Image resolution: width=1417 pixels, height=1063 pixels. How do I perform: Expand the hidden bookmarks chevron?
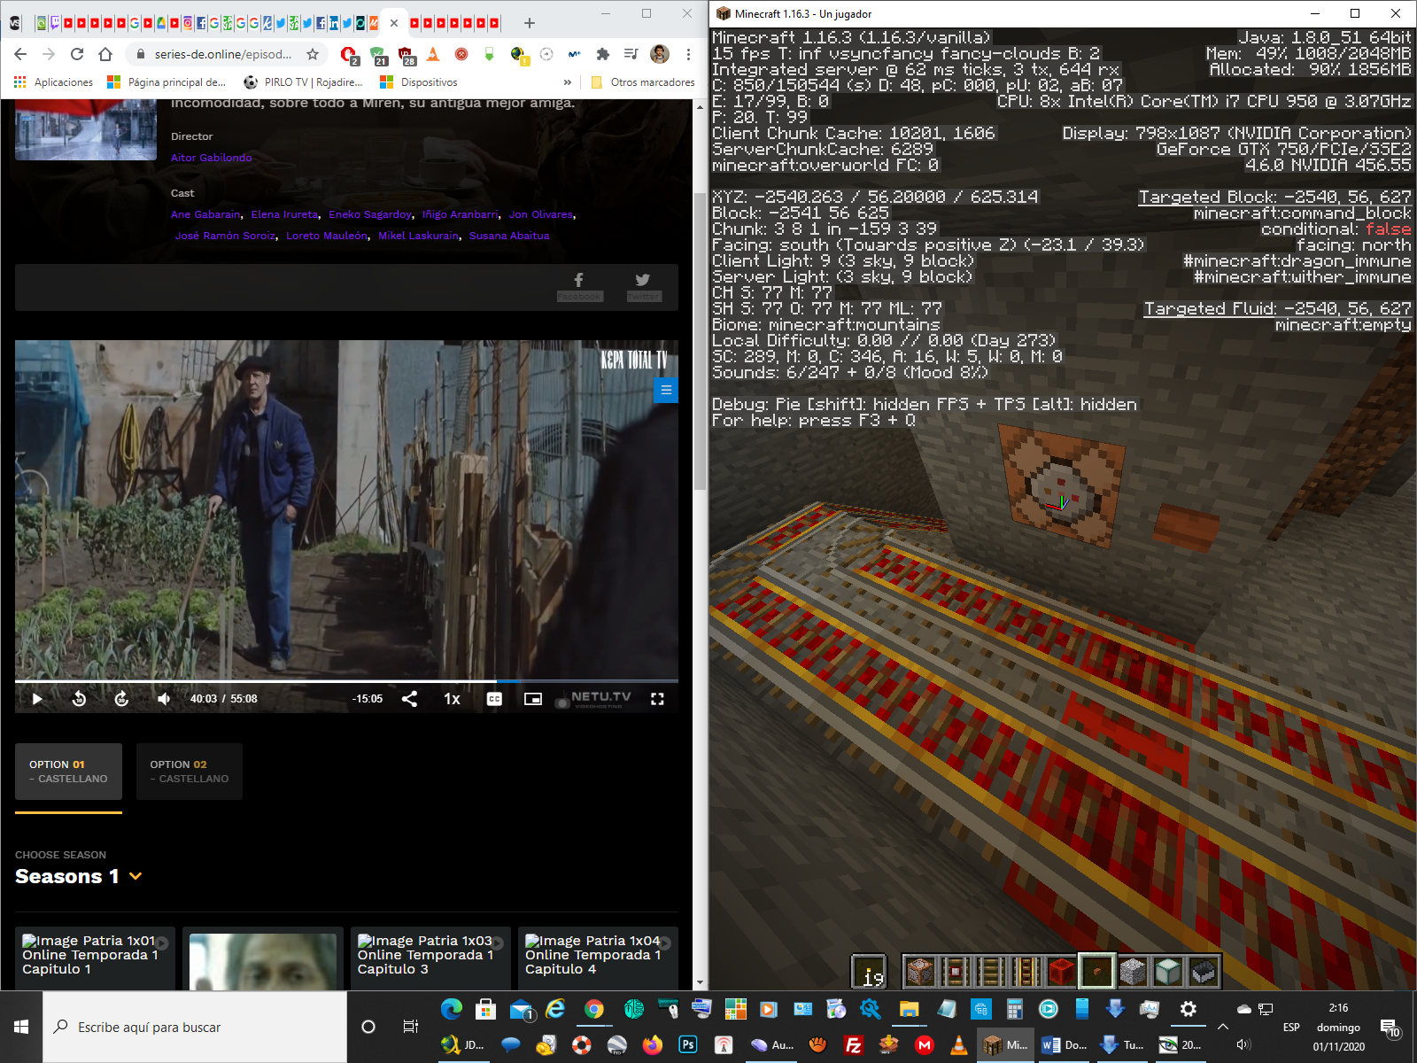(x=568, y=82)
